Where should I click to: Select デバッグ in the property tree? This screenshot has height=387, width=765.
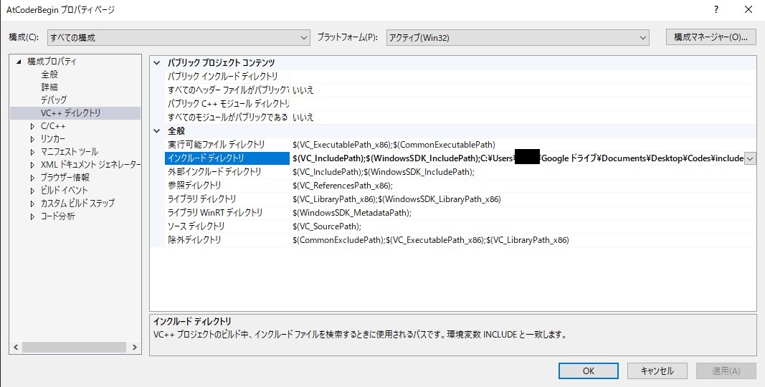54,100
